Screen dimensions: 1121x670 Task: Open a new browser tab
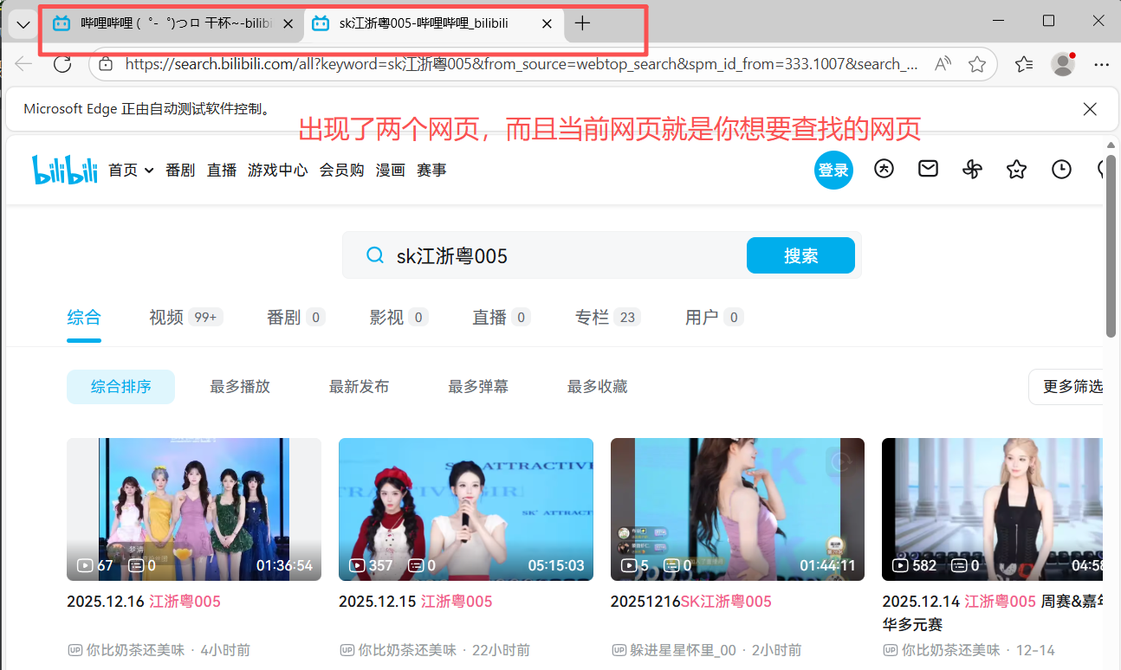[x=582, y=24]
